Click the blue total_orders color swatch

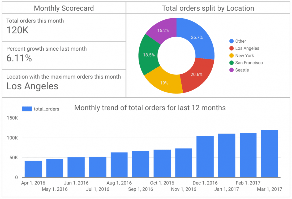coord(27,109)
